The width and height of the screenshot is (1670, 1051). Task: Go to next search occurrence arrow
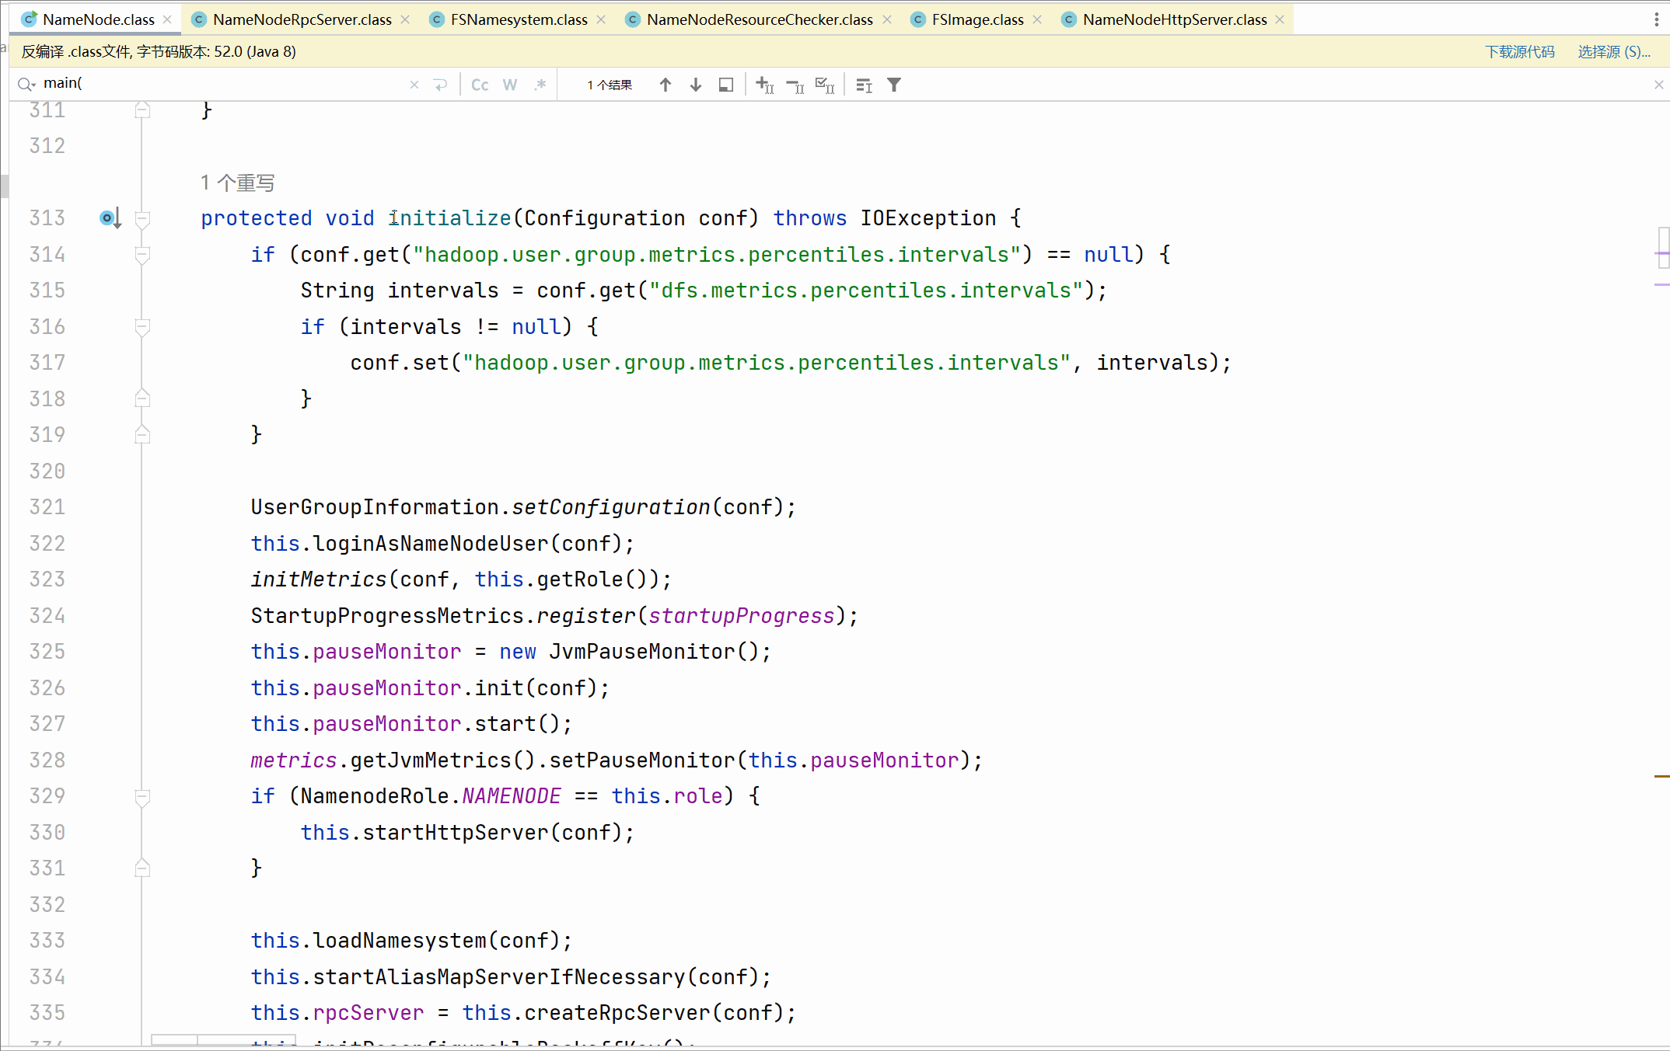[x=696, y=85]
